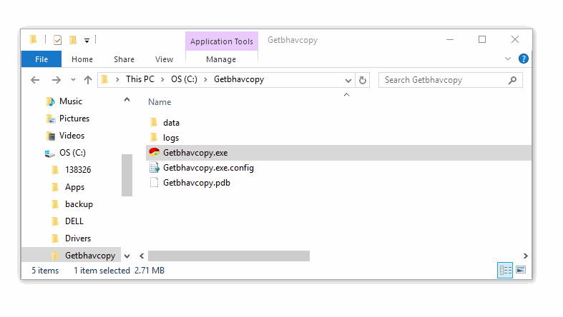Viewport: 563px width, 317px height.
Task: Click OS (C:) in the address breadcrumb
Action: (x=184, y=79)
